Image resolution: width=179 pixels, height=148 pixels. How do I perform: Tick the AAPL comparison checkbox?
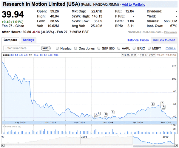119,48
